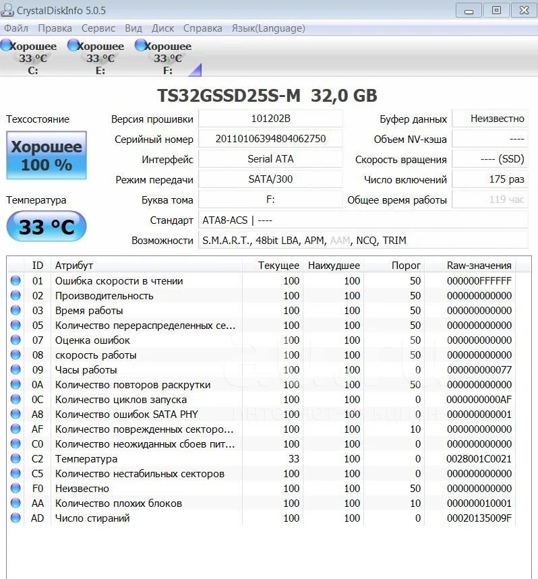This screenshot has height=579, width=538.
Task: Click status dot for attribute C5
Action: click(x=16, y=473)
